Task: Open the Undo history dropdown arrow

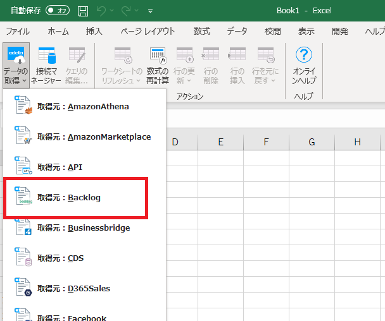Action: coord(111,11)
